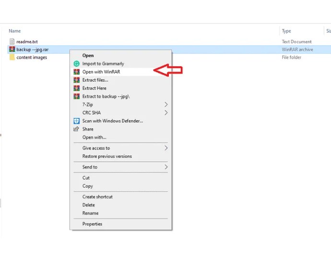Click the Windows Defender shield icon
Screen dimensions: 331x259
(x=76, y=121)
